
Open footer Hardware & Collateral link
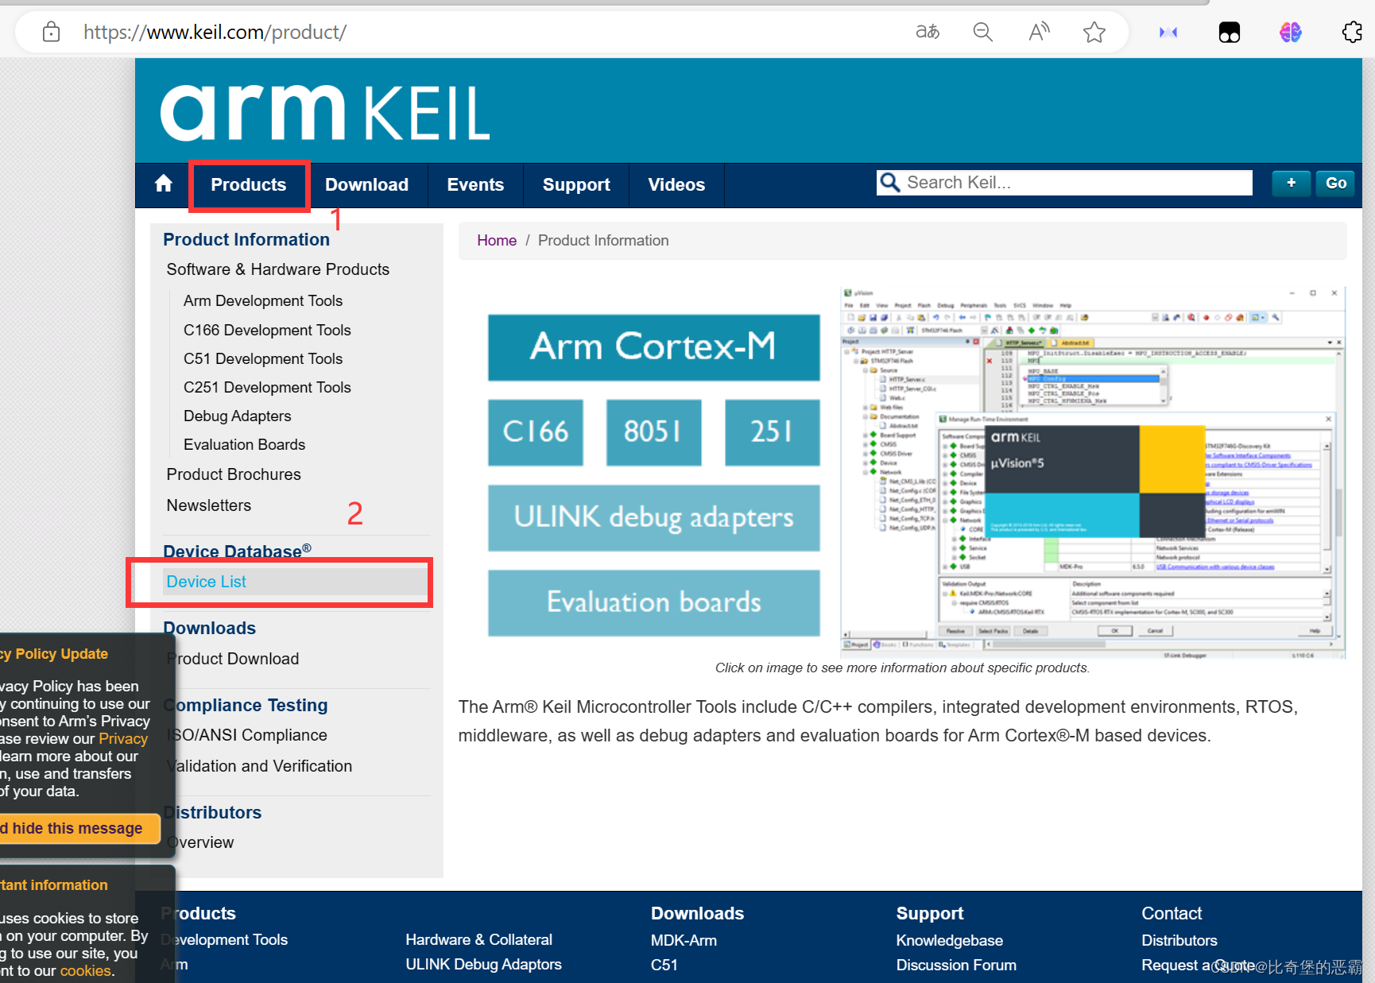point(478,939)
